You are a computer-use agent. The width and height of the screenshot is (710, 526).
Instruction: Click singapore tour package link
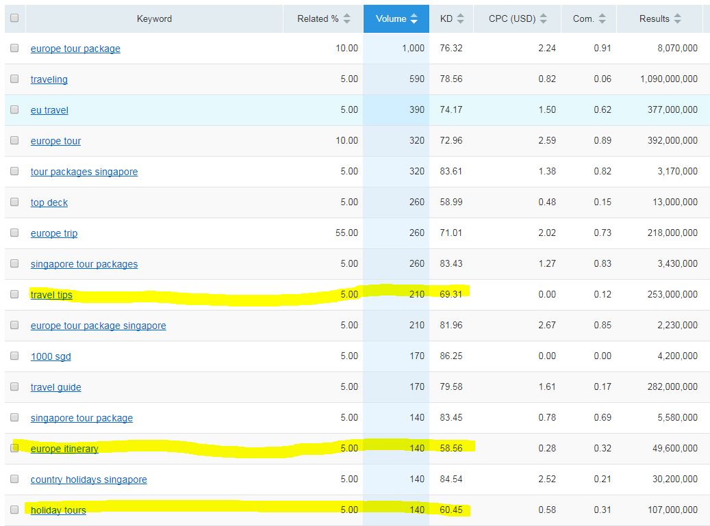point(82,417)
